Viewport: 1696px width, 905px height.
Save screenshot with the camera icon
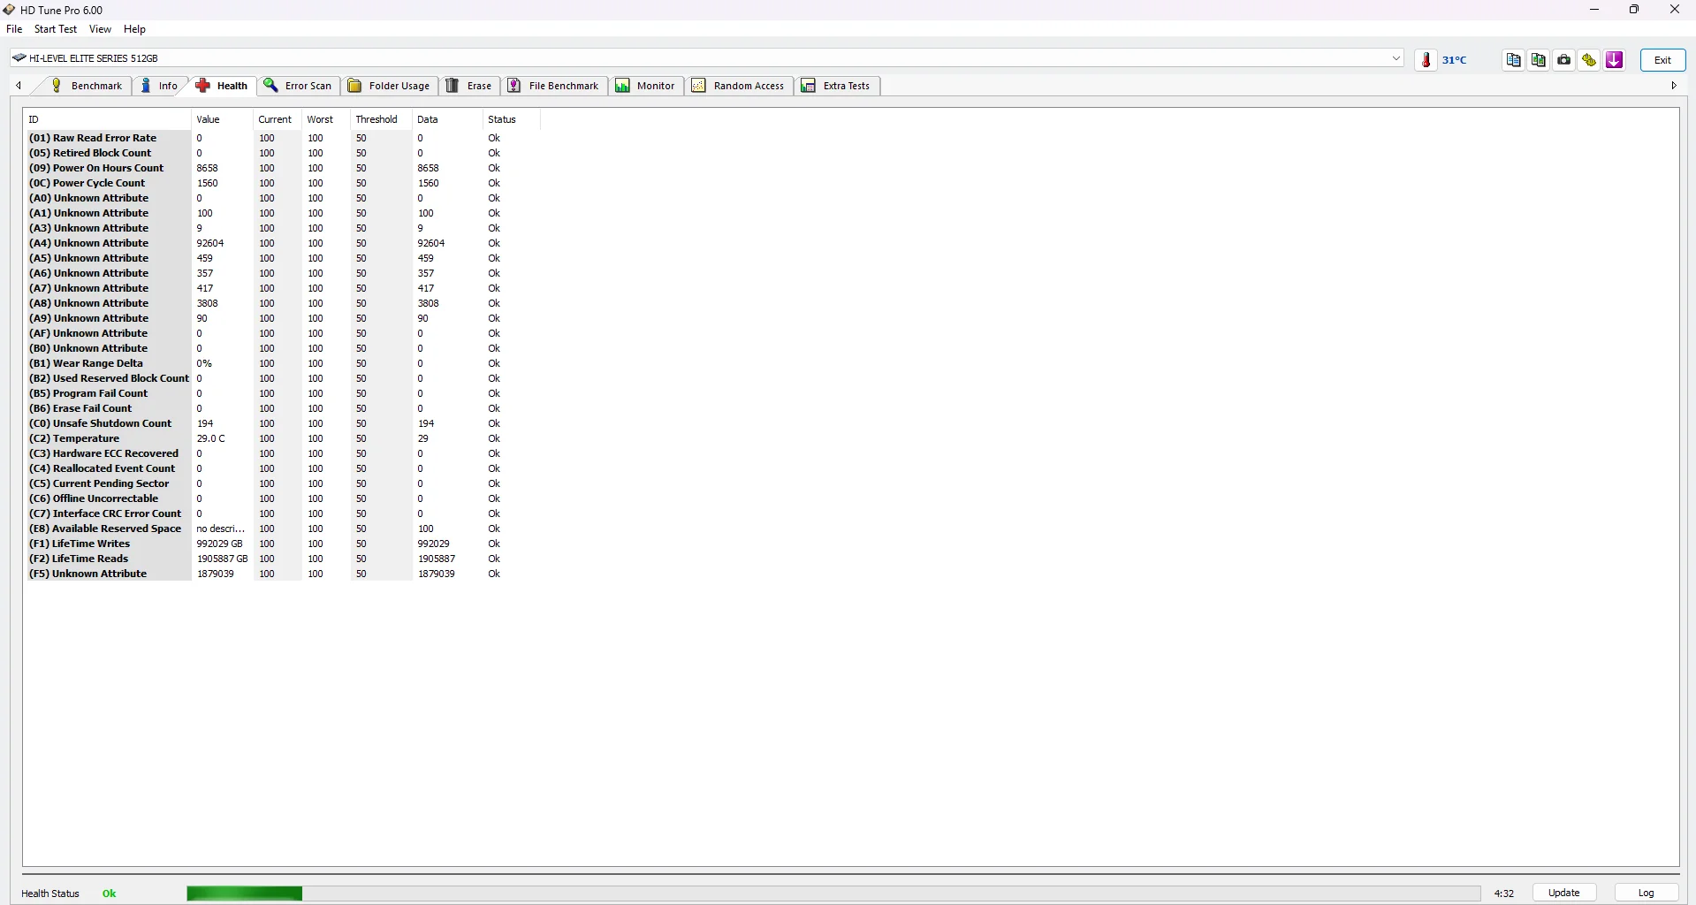(x=1564, y=60)
